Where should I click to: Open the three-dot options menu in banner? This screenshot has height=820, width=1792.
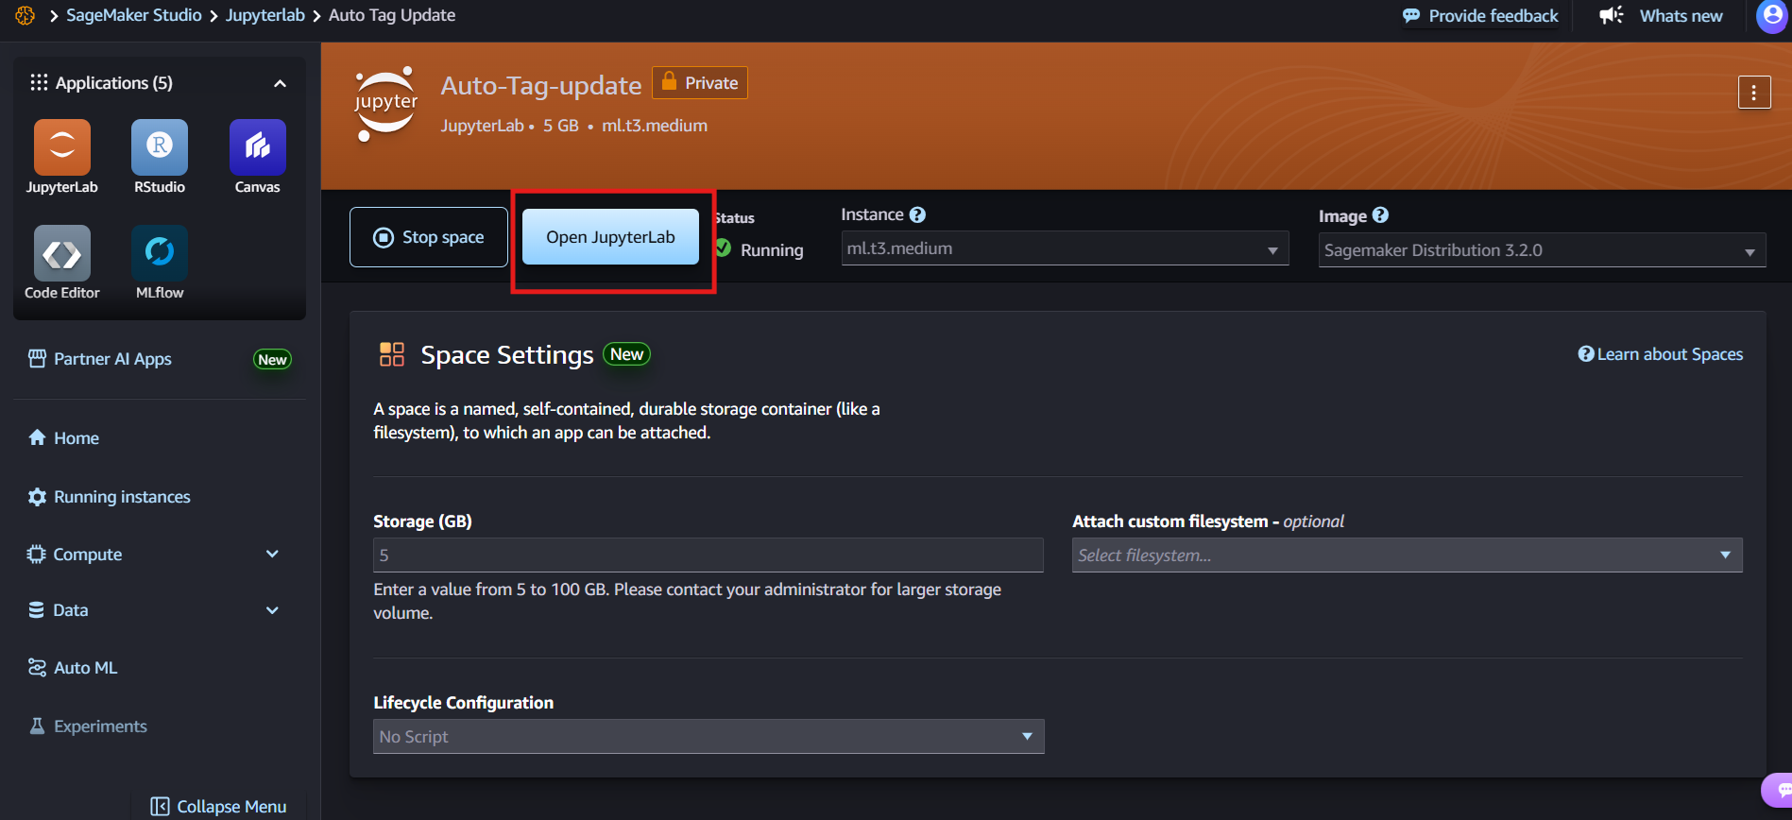[x=1754, y=93]
